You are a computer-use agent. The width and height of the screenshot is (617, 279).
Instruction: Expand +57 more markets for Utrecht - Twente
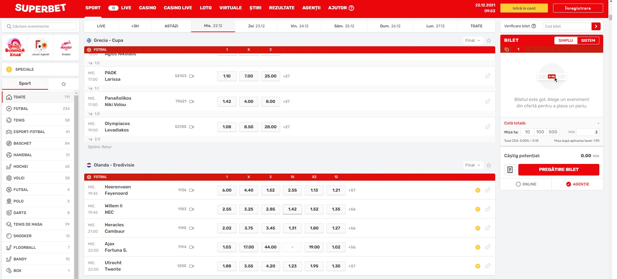tap(352, 266)
